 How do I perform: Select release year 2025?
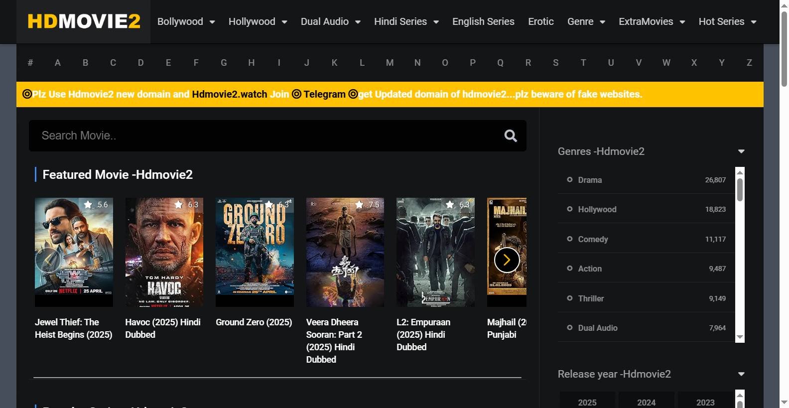coord(587,402)
